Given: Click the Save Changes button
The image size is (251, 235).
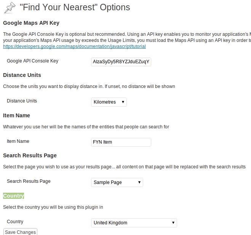Looking at the screenshot, I should coord(20,232).
